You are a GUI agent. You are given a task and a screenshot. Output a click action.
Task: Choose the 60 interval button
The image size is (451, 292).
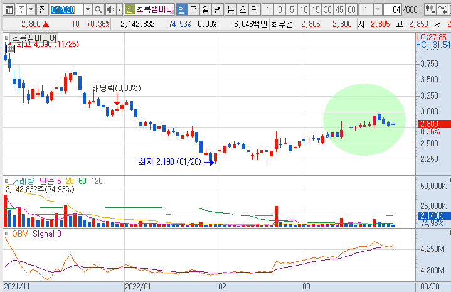[351, 10]
